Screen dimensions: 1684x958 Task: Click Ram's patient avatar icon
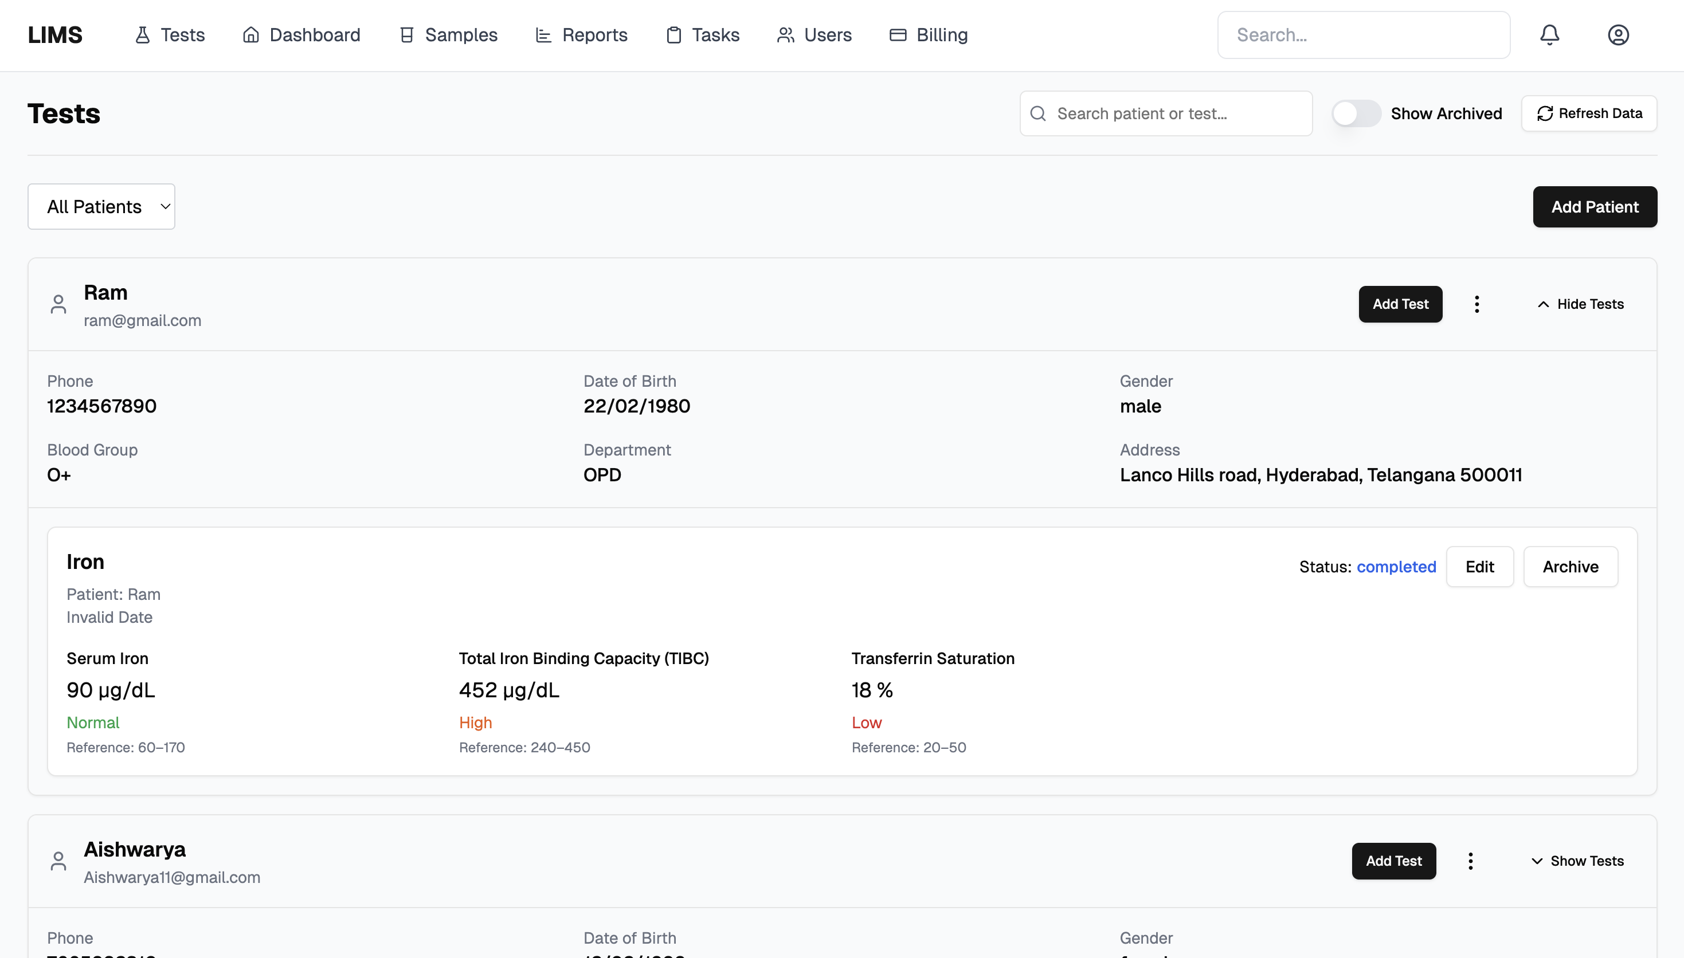click(58, 304)
